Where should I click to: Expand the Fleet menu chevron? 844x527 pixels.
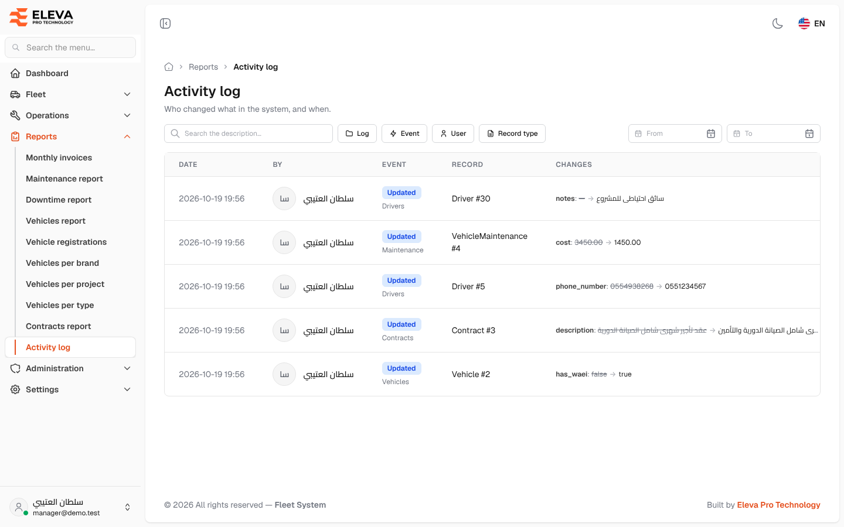click(x=127, y=94)
